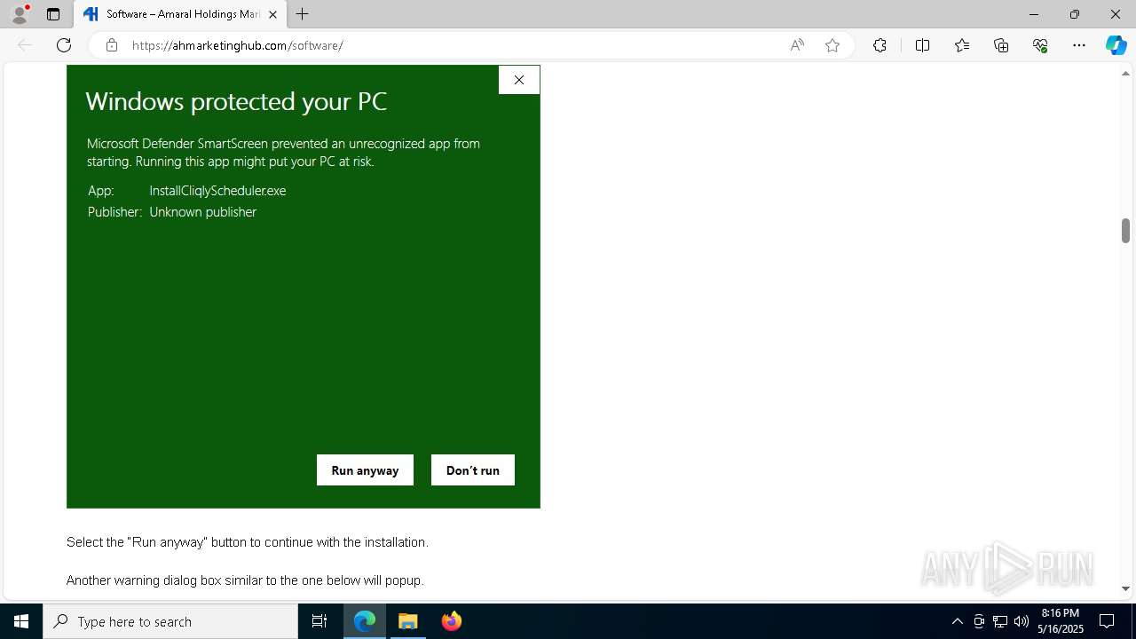Viewport: 1136px width, 639px height.
Task: Minimize the Edge browser window
Action: [x=1034, y=14]
